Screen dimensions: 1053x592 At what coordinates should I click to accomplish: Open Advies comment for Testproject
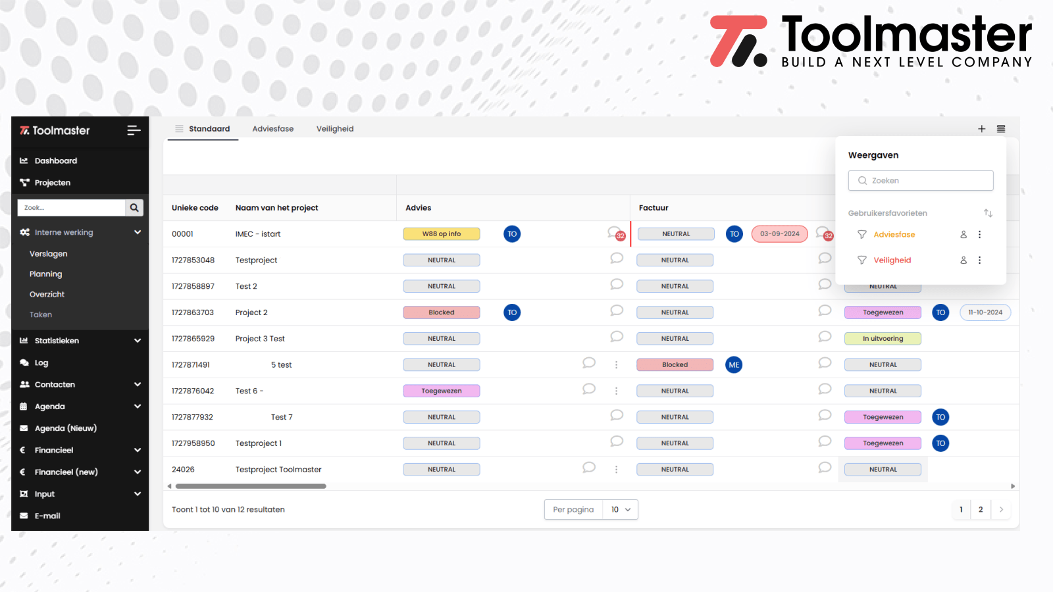coord(617,259)
